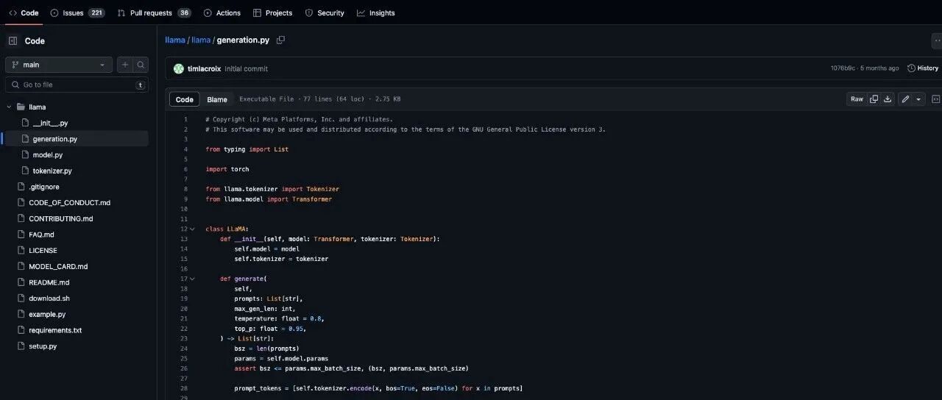
Task: Open the main branch selector dropdown
Action: pos(59,65)
